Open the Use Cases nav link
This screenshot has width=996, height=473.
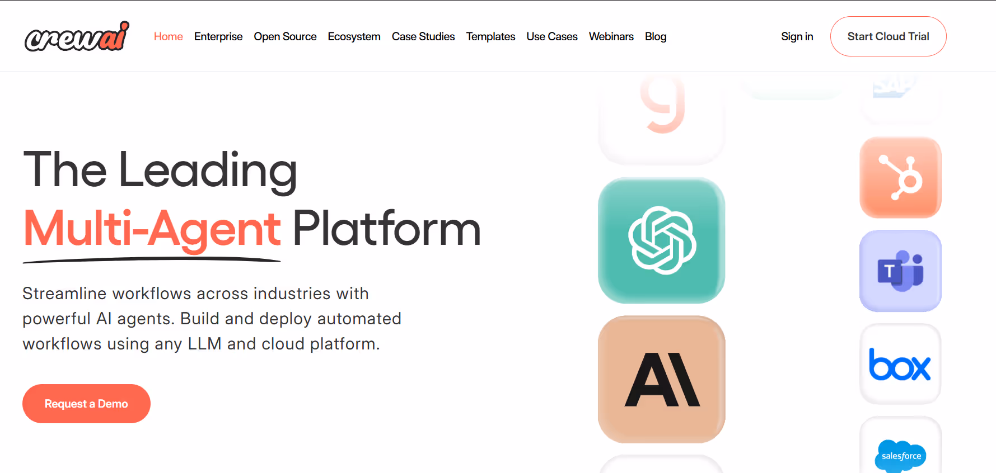click(x=552, y=36)
